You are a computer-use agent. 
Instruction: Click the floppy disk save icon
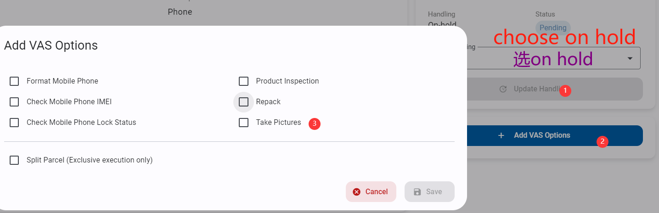[417, 192]
